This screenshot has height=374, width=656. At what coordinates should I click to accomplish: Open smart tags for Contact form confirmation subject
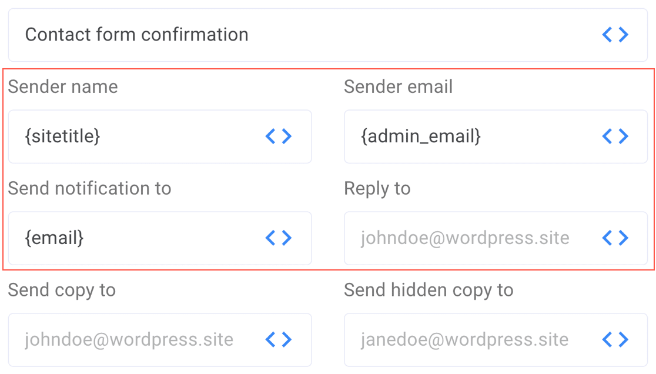pyautogui.click(x=615, y=34)
